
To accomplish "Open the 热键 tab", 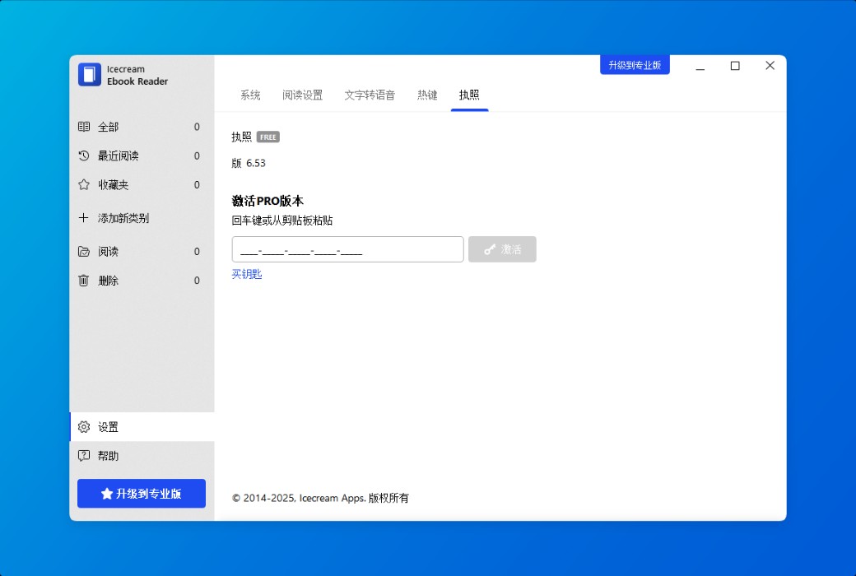I will 427,95.
